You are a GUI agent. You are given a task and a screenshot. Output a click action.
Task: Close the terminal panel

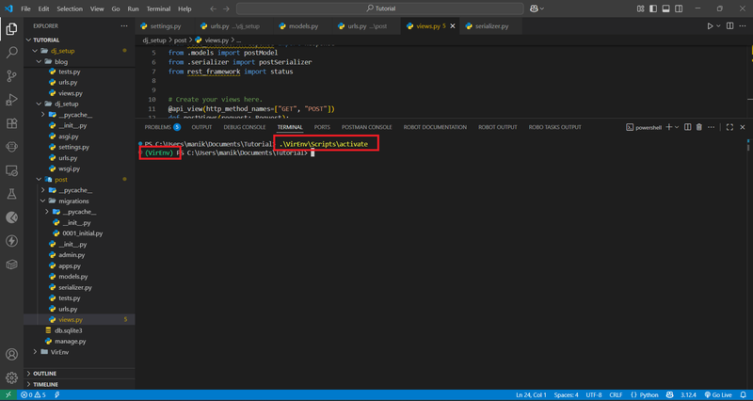[x=743, y=127]
